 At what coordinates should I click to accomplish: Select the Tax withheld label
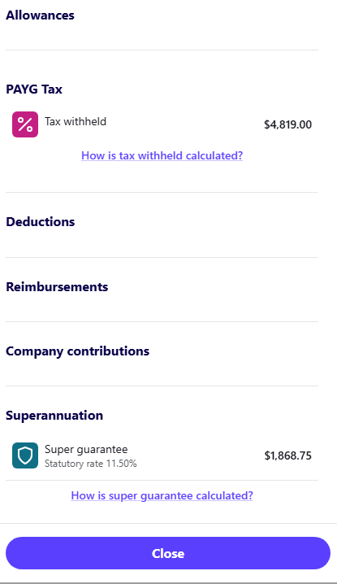point(76,121)
